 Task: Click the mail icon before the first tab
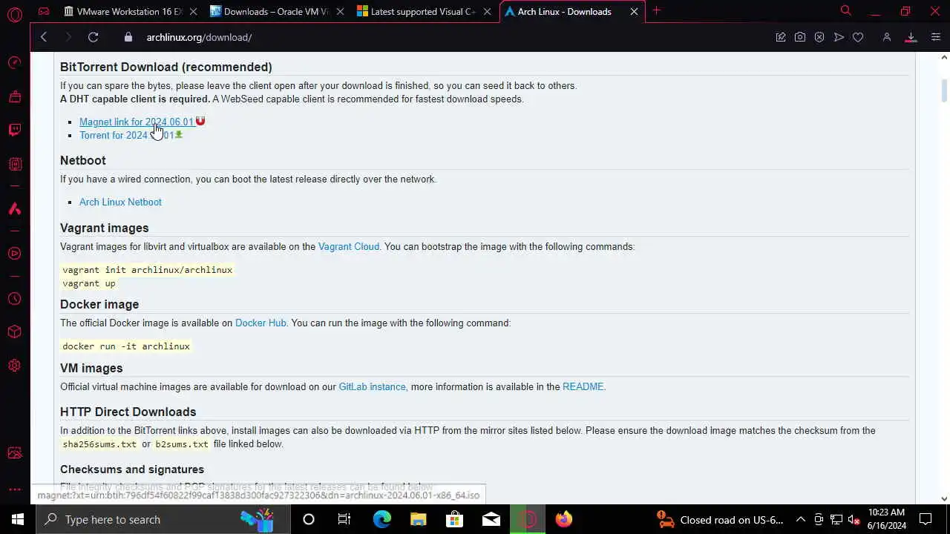[x=44, y=11]
